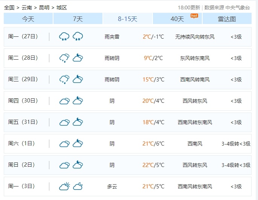Click 西风转东风 wind text for 周四 (30日)
The width and height of the screenshot is (258, 200).
pyautogui.click(x=195, y=101)
